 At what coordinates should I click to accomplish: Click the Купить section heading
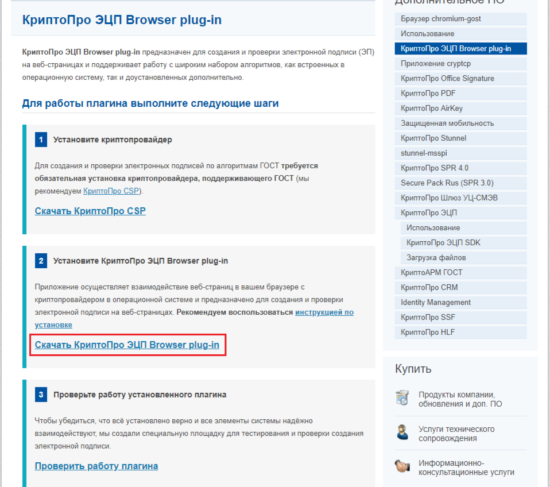coord(413,369)
